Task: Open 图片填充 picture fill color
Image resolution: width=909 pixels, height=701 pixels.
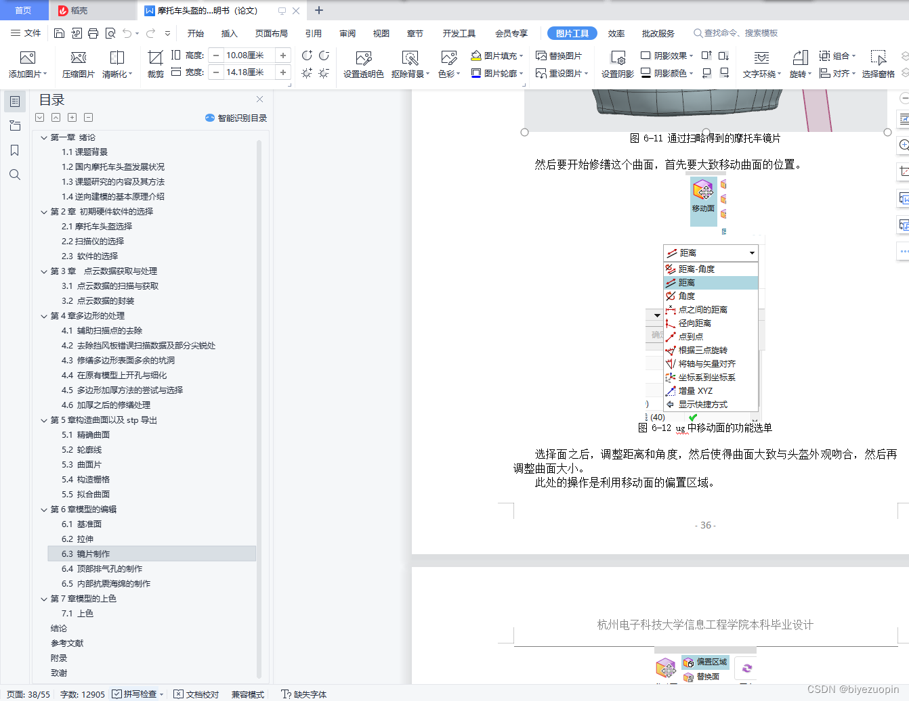Action: point(497,55)
